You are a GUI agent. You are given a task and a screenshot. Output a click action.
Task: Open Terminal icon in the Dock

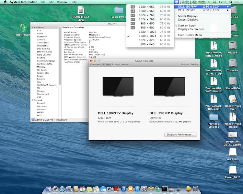click(164, 189)
